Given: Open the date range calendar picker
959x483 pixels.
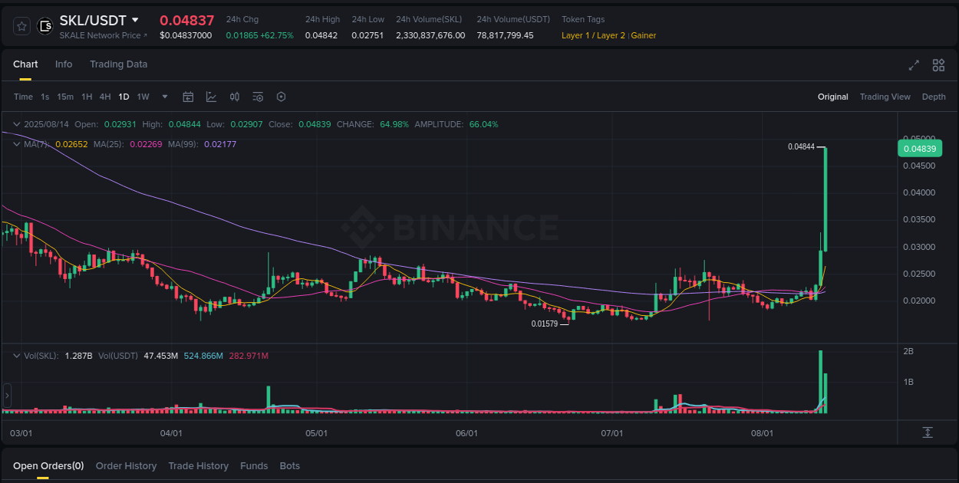Looking at the screenshot, I should [188, 97].
